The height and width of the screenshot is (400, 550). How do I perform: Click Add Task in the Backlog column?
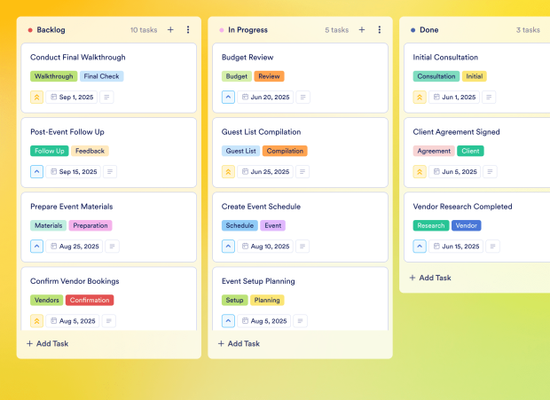[x=47, y=343]
